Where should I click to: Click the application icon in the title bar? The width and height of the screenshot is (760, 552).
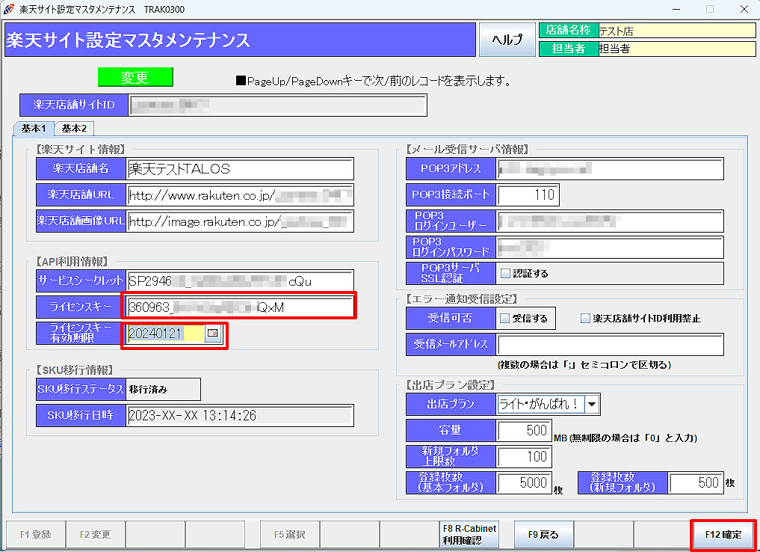[10, 9]
